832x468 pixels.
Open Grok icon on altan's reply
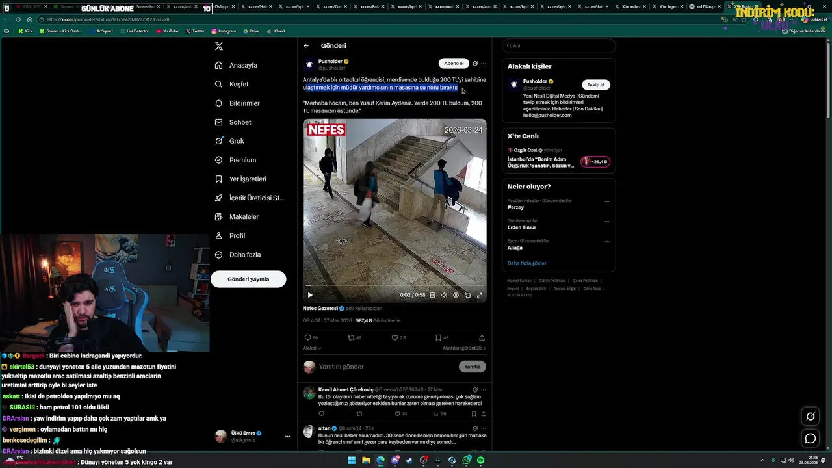pos(475,428)
